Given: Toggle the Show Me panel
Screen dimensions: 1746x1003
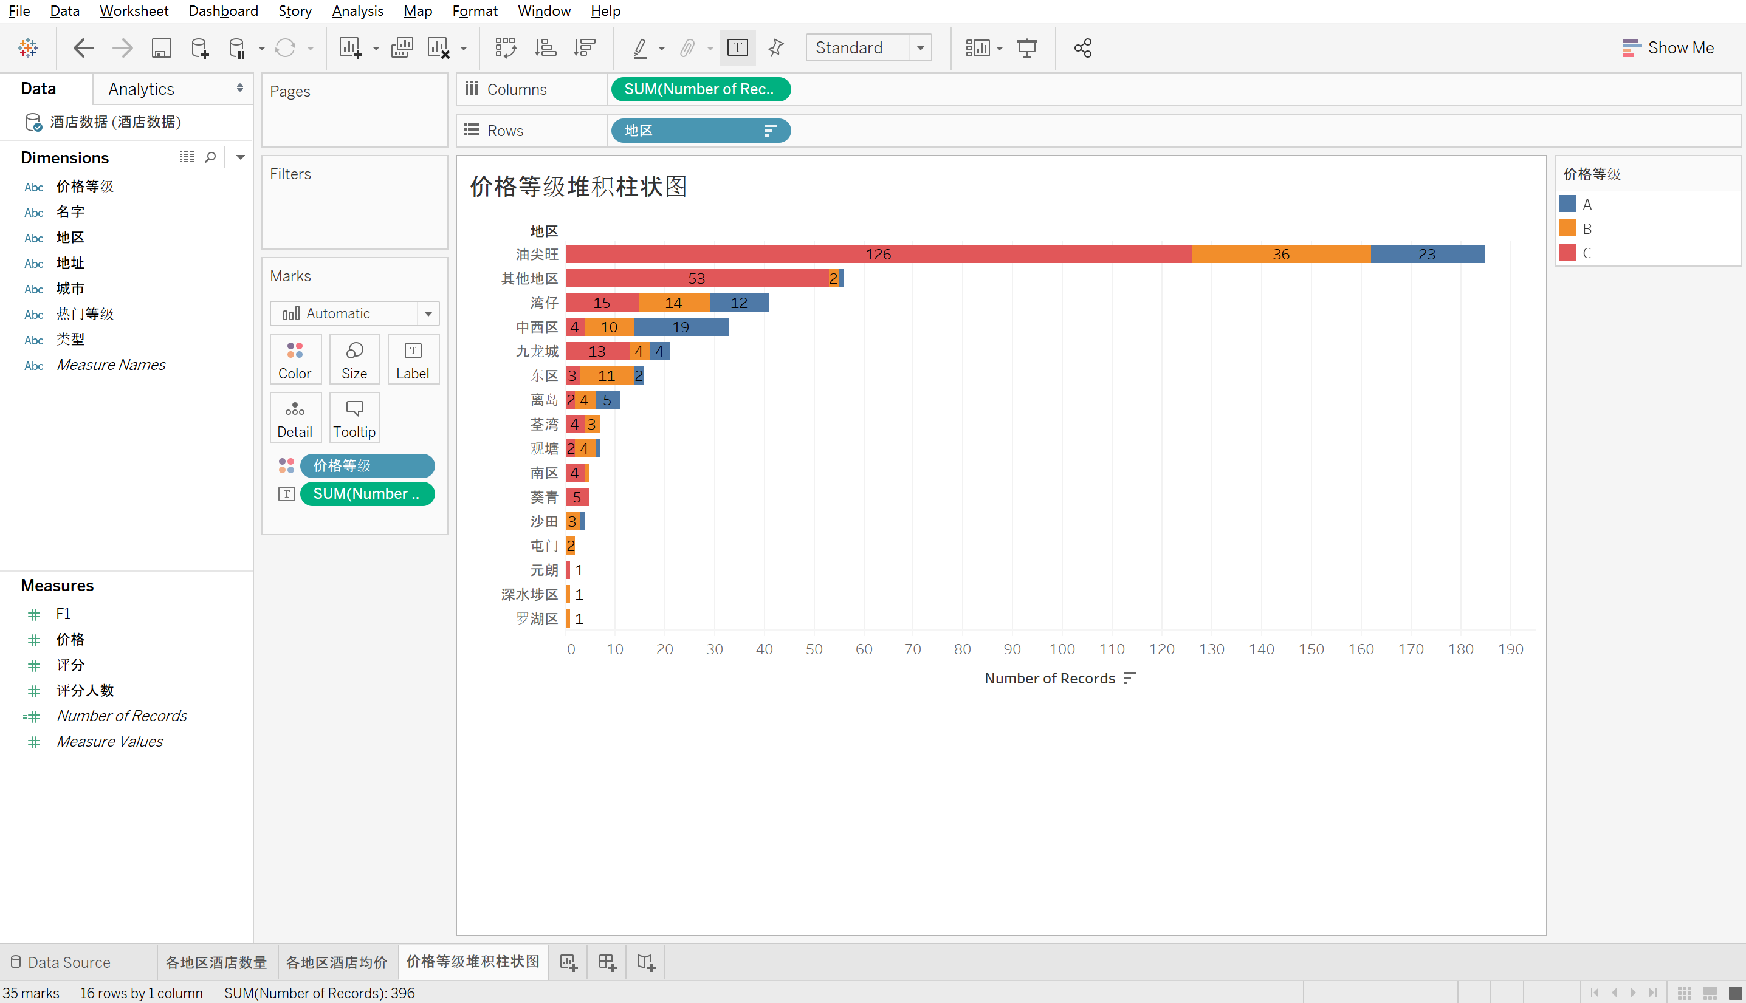Looking at the screenshot, I should coord(1668,47).
